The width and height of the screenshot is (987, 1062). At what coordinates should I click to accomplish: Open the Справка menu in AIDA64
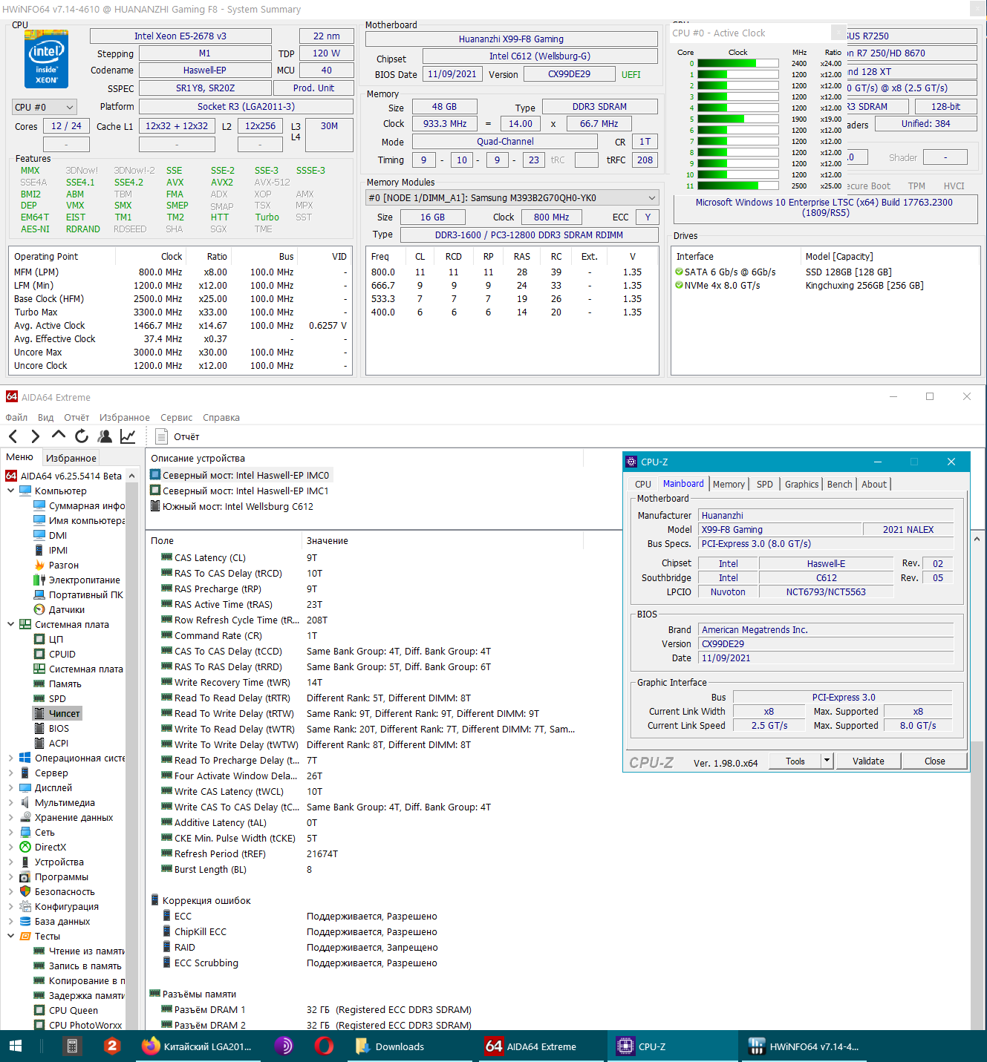tap(221, 417)
